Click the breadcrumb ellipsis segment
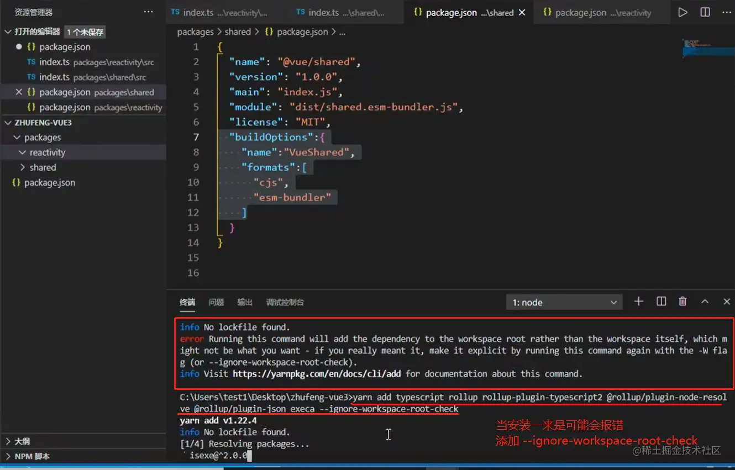Screen dimensions: 735x470 pyautogui.click(x=342, y=32)
